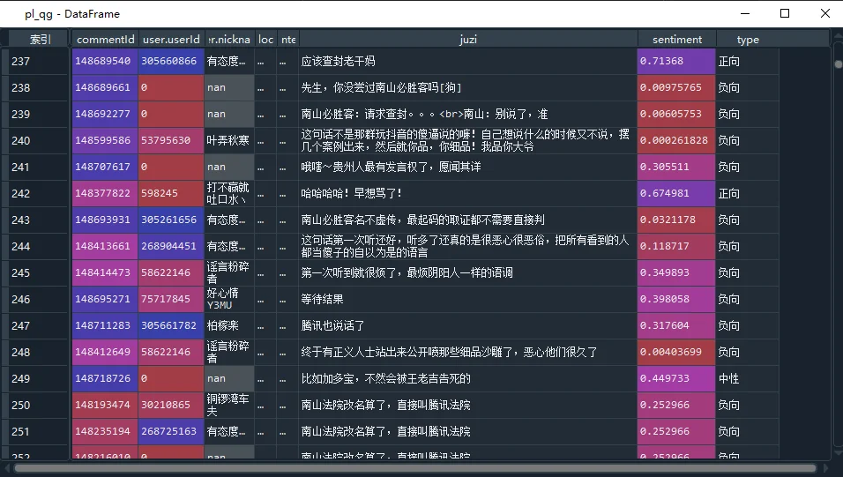The width and height of the screenshot is (843, 477).
Task: Select nickname cell 柏榢楽
Action: click(229, 325)
